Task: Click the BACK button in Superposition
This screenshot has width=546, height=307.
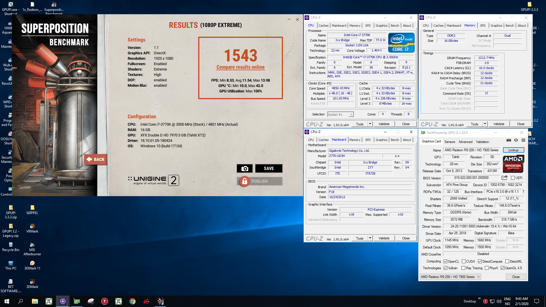Action: click(x=95, y=159)
